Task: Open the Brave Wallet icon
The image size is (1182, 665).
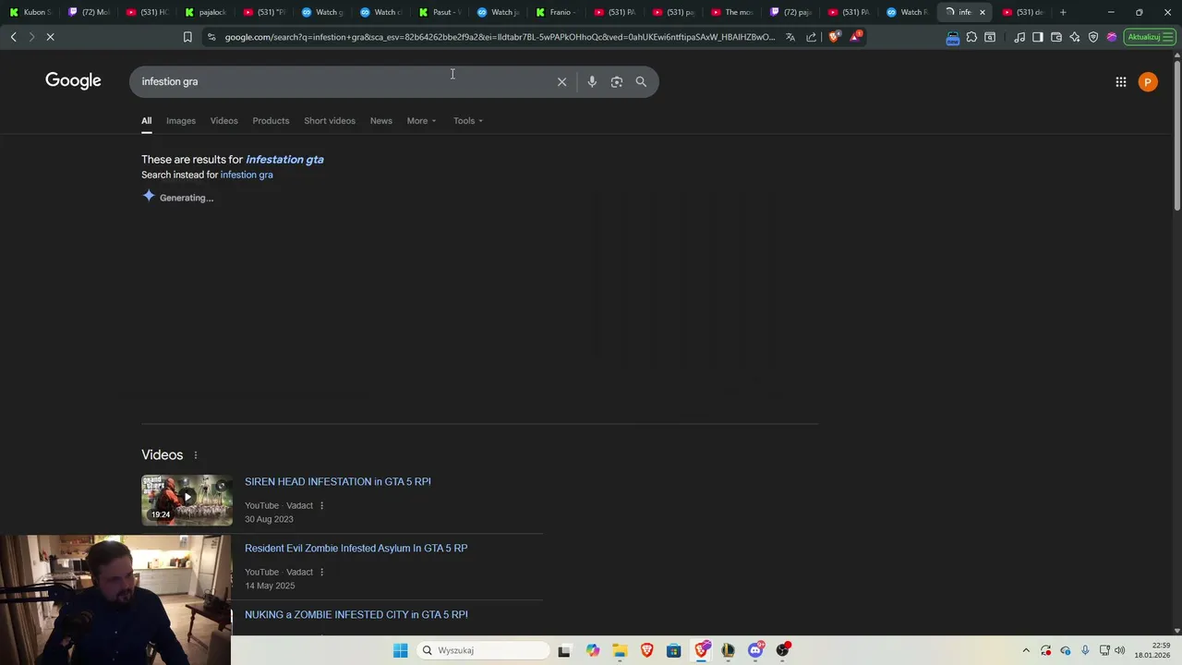Action: click(1056, 37)
